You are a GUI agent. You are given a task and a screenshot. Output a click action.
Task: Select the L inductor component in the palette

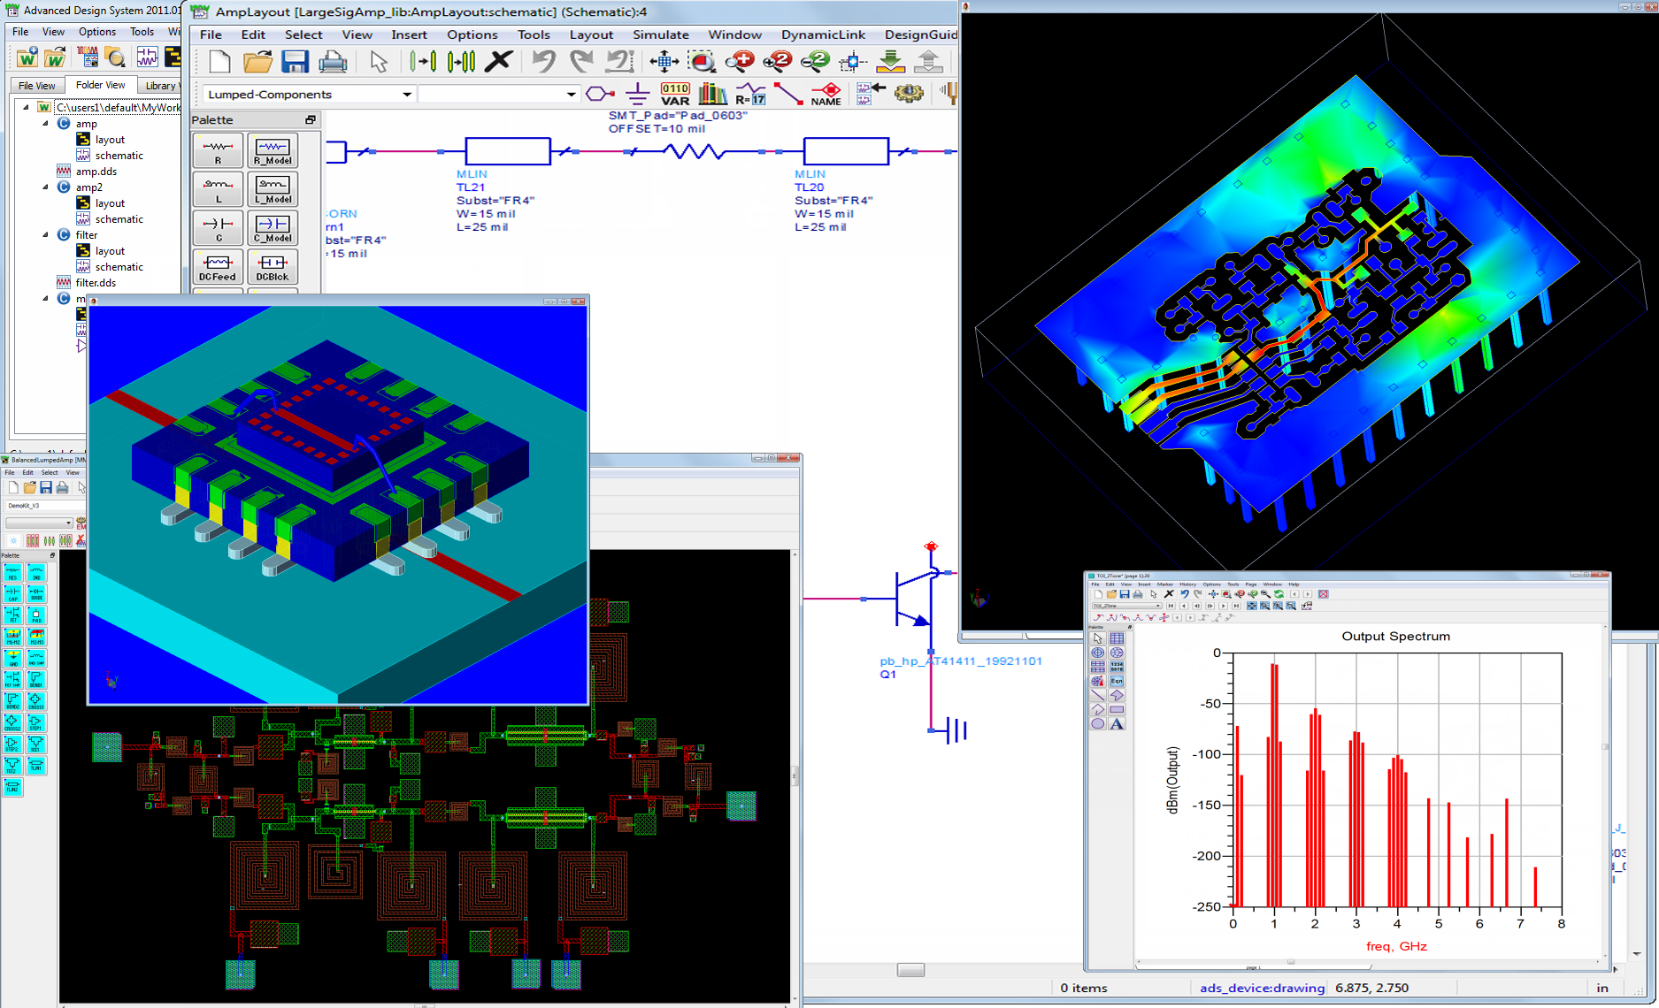click(x=217, y=189)
